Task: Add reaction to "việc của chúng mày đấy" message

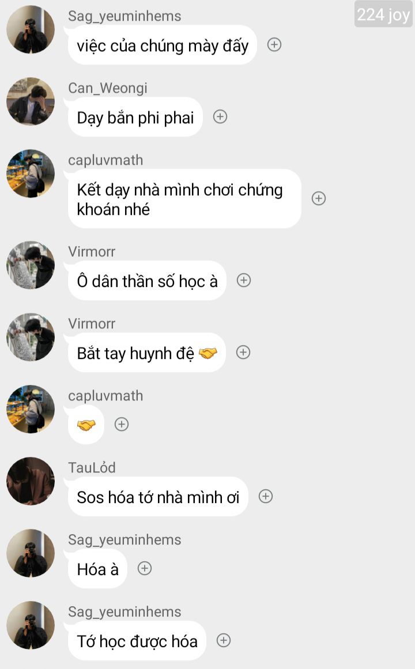Action: (x=274, y=44)
